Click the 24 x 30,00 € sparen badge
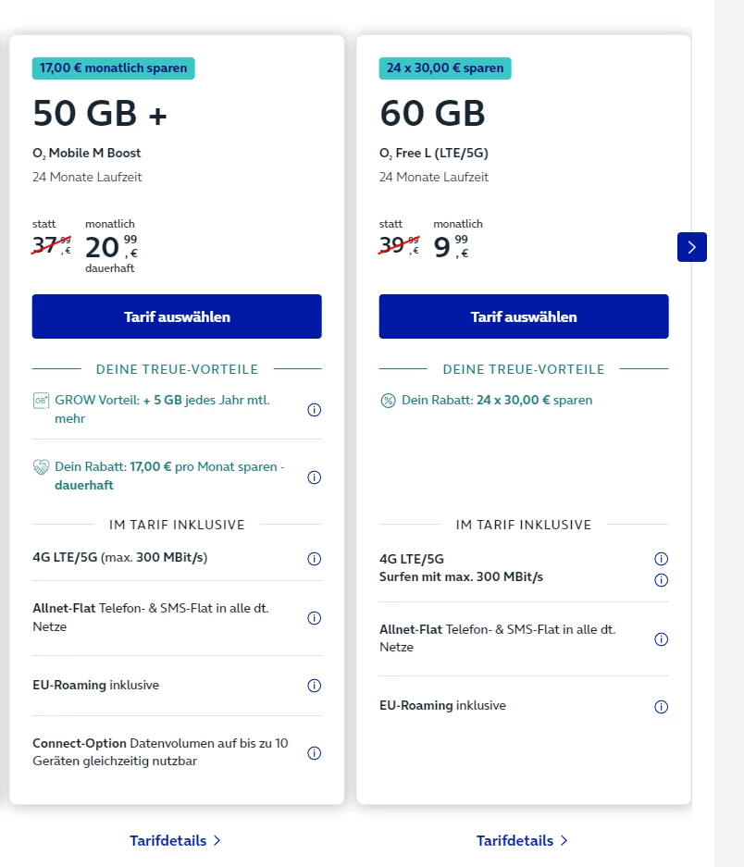This screenshot has width=744, height=867. [445, 68]
